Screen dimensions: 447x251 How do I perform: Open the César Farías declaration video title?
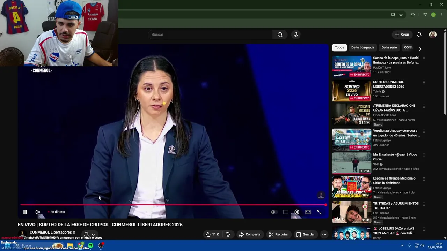[394, 108]
